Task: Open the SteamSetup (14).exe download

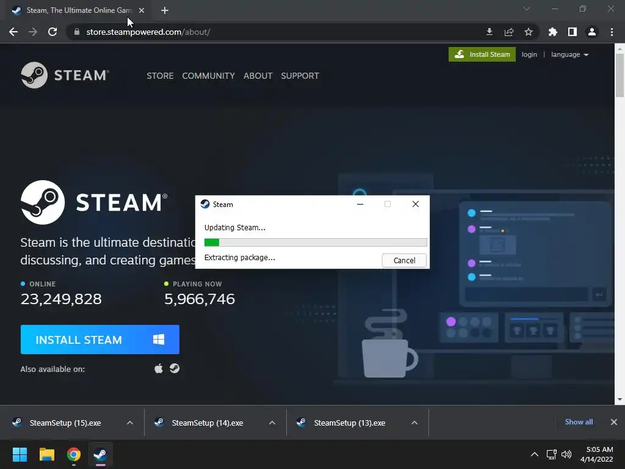Action: [208, 423]
